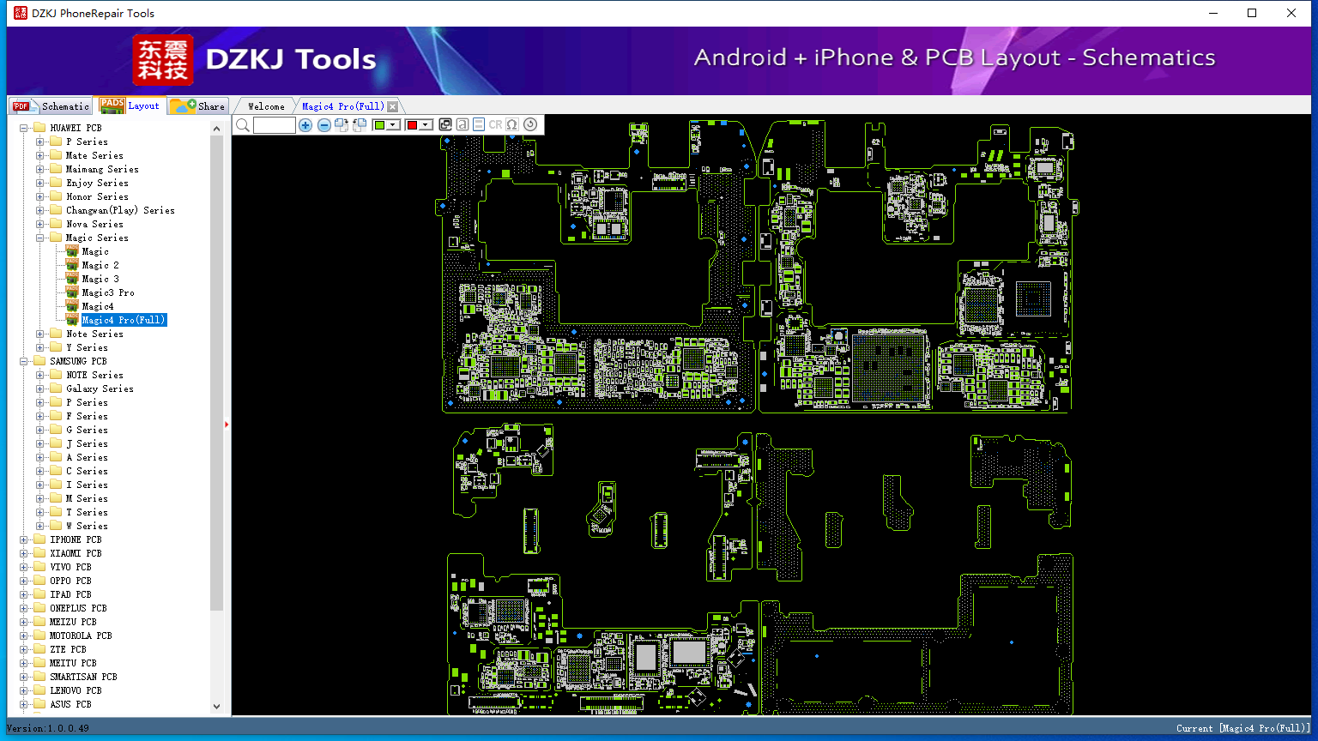
Task: Click the Version:1.0.0.49 status text
Action: point(48,728)
